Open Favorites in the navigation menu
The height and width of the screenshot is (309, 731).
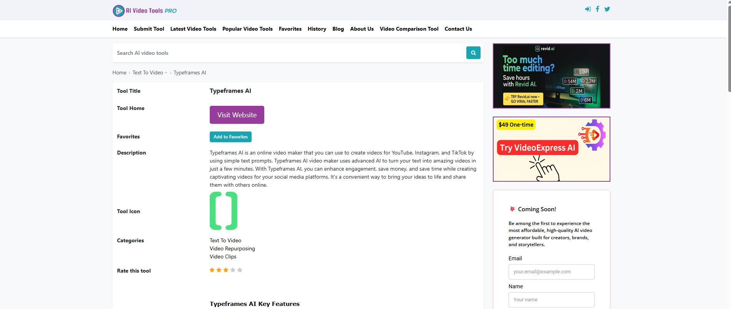click(290, 29)
